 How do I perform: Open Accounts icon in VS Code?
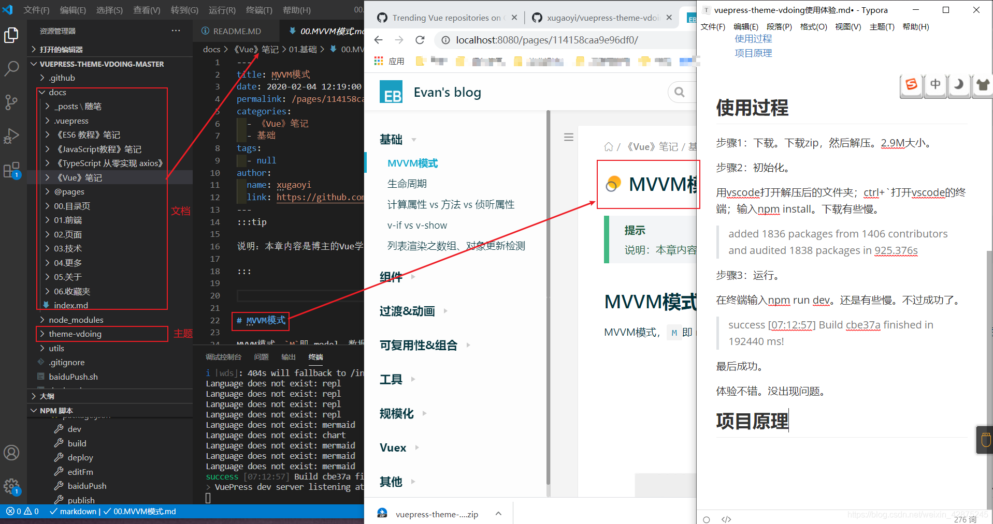[11, 453]
